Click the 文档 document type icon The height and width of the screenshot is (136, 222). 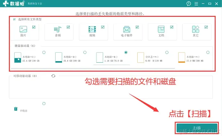(161, 29)
